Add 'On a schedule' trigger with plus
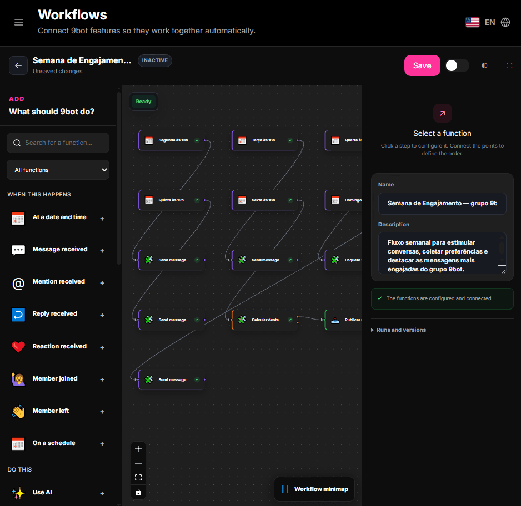This screenshot has height=506, width=521. tap(102, 444)
